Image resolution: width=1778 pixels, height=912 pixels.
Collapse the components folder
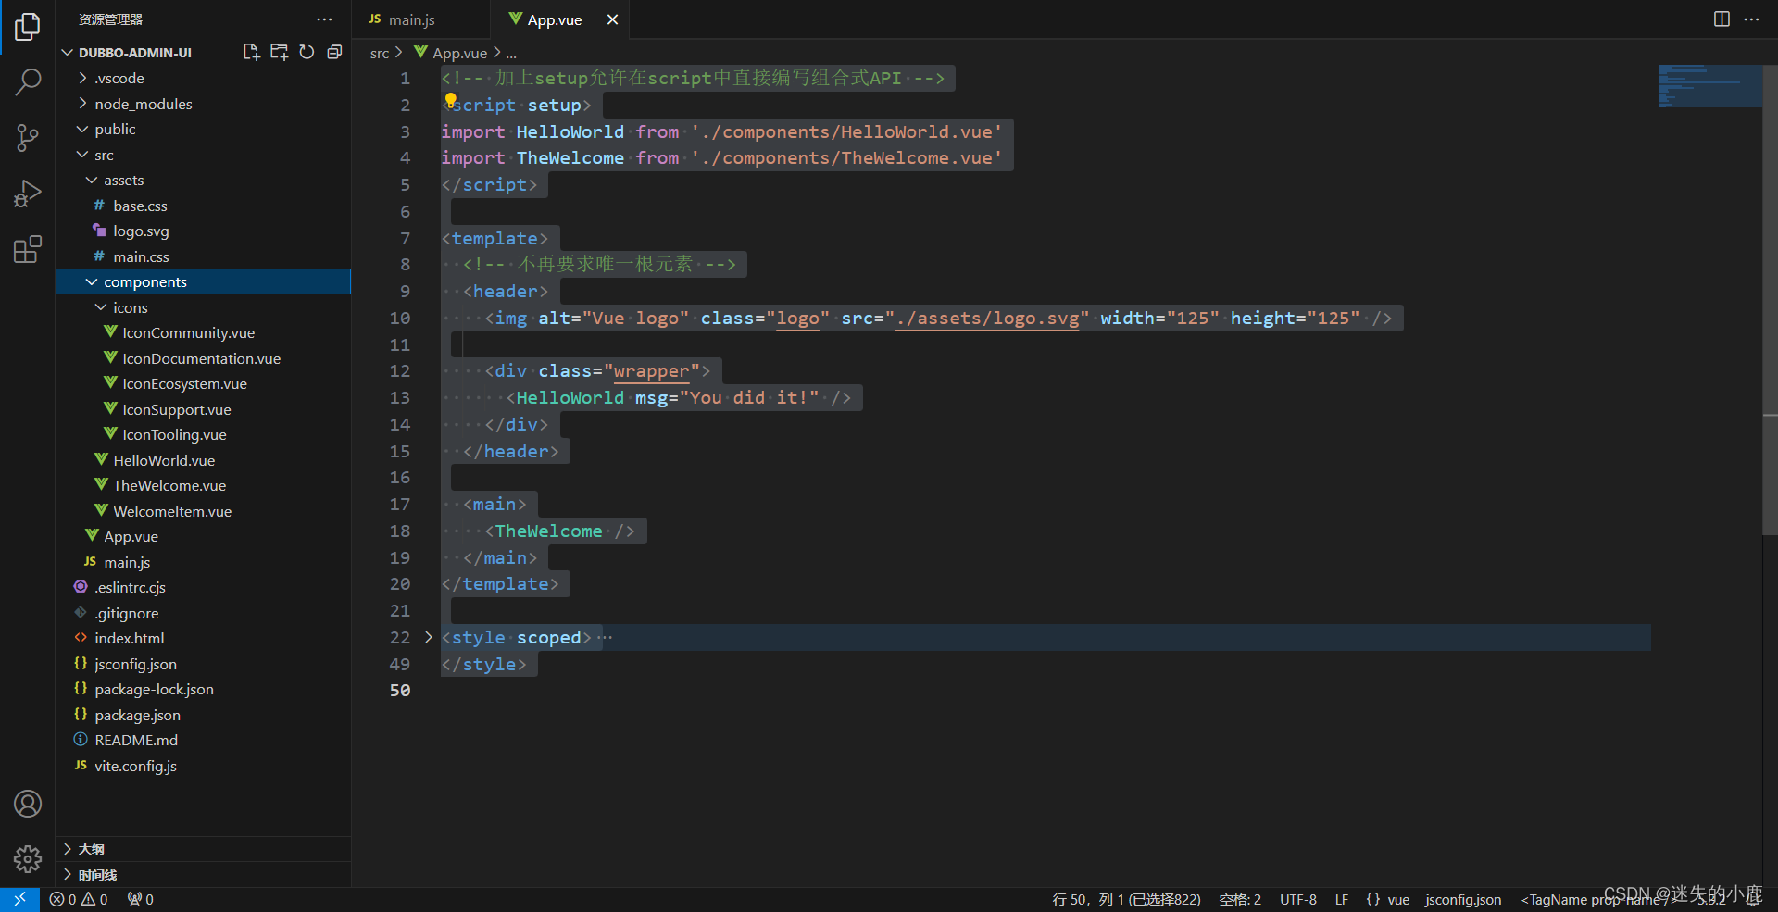(203, 281)
